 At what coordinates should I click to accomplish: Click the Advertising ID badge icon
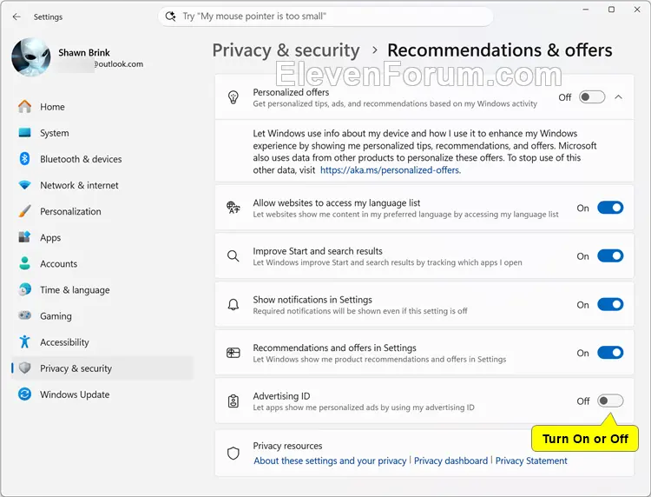coord(233,401)
